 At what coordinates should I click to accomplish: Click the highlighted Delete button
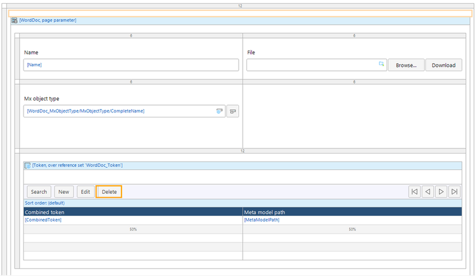(109, 191)
